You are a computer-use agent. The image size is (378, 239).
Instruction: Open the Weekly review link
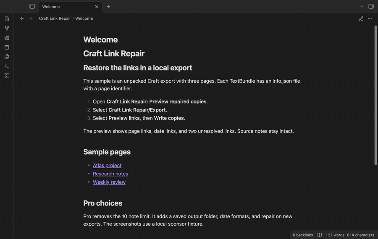[x=109, y=182]
